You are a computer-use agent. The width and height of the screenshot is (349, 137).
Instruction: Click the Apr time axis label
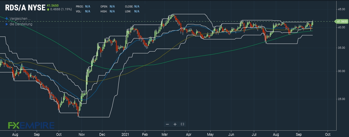point(189,134)
